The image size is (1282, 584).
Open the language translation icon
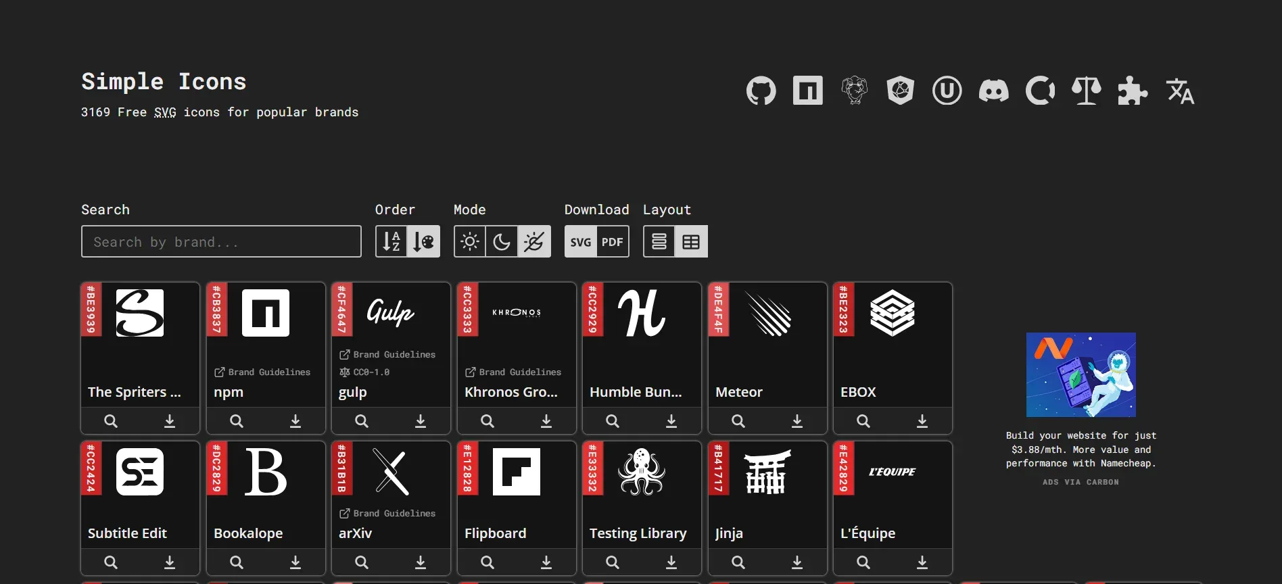[x=1180, y=91]
